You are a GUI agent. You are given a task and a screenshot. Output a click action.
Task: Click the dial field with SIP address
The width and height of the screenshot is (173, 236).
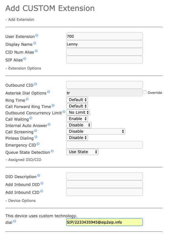coord(104,222)
